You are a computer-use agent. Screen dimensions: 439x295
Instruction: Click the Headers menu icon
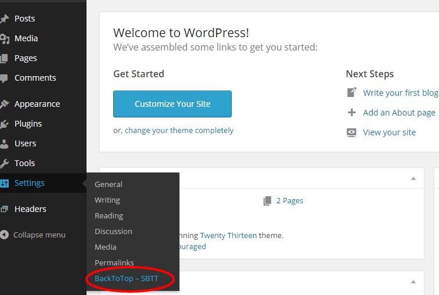tap(4, 209)
